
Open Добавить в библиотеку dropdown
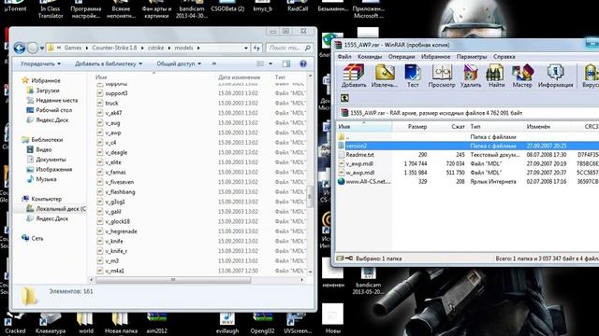109,63
